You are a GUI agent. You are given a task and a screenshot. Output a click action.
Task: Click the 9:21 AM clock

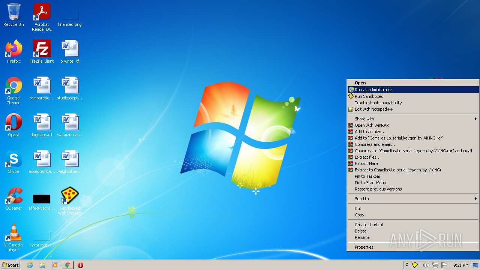coord(461,265)
